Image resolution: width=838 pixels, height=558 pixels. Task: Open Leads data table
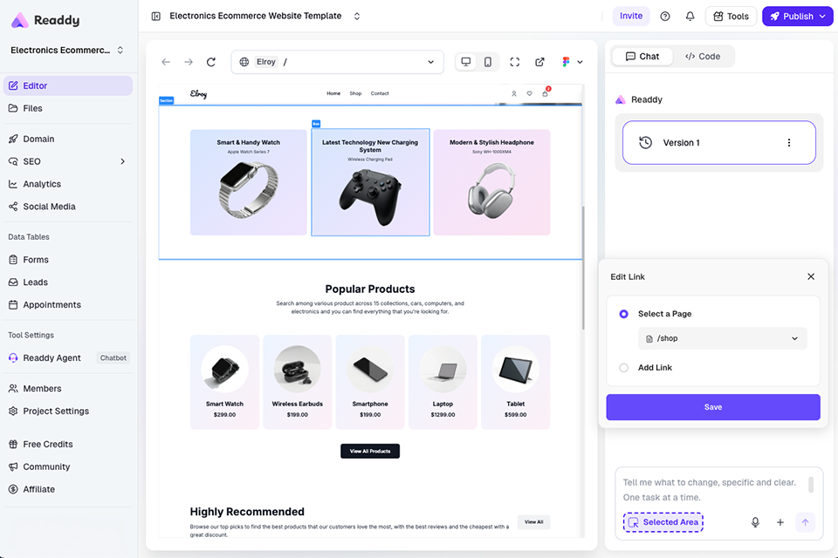click(68, 282)
